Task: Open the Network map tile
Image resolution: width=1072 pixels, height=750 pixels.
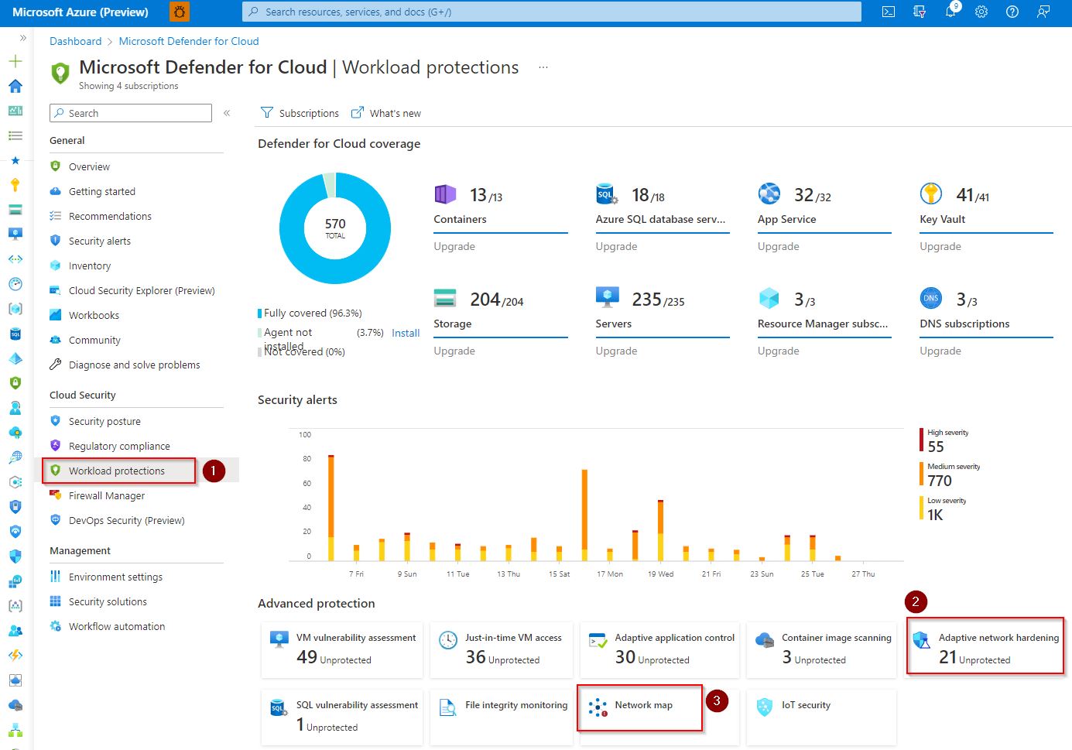Action: pyautogui.click(x=642, y=706)
